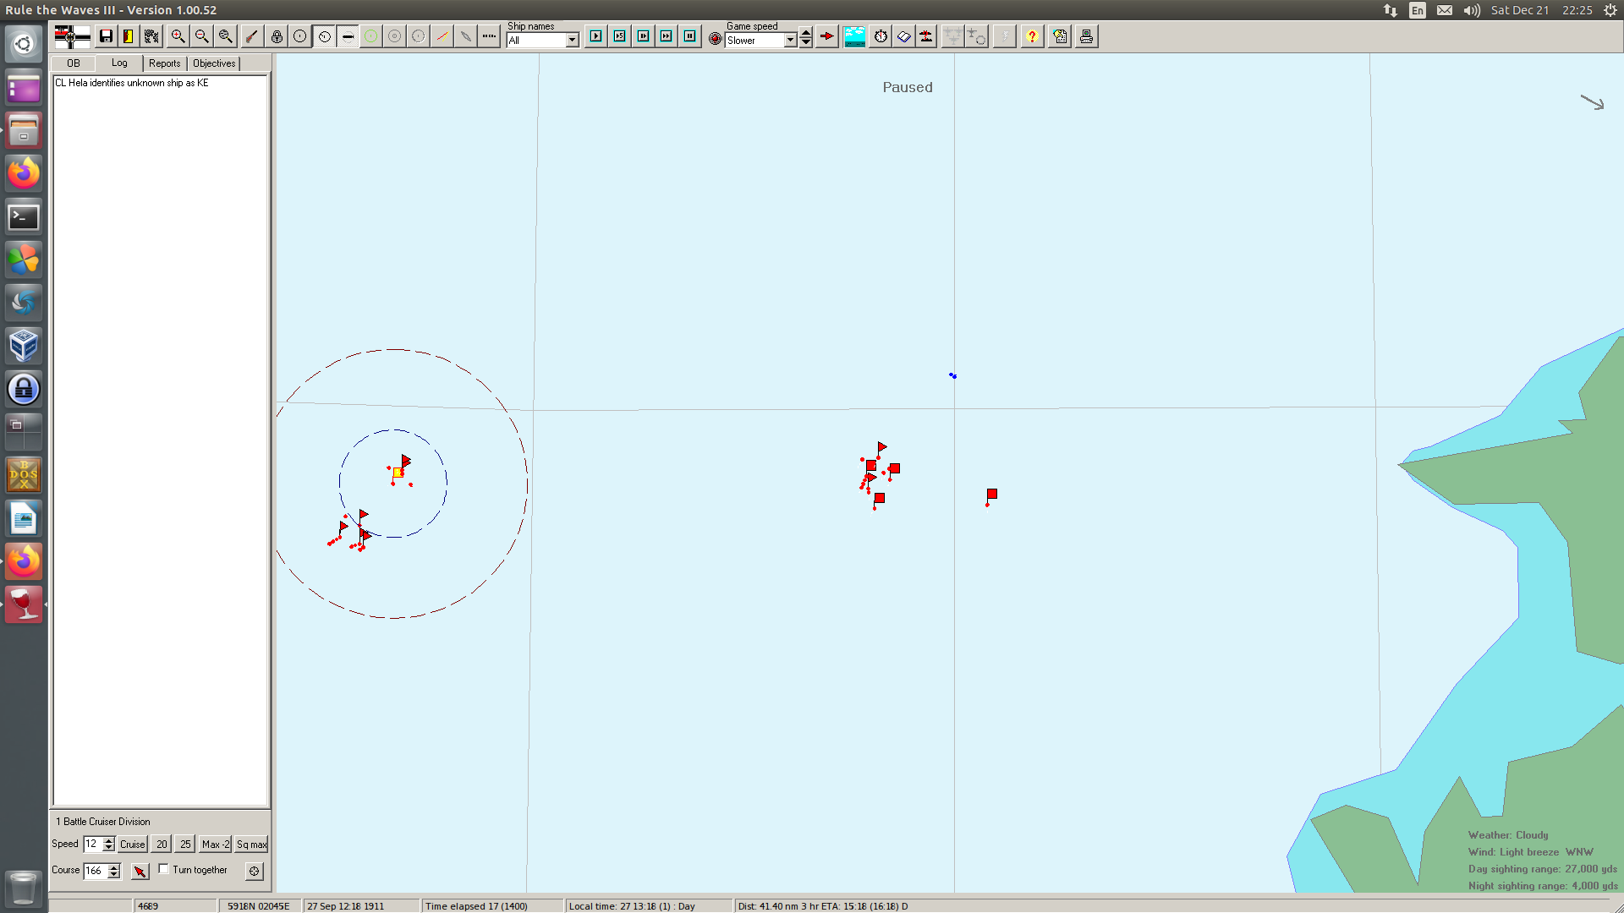
Task: Switch to the Log tab
Action: (119, 63)
